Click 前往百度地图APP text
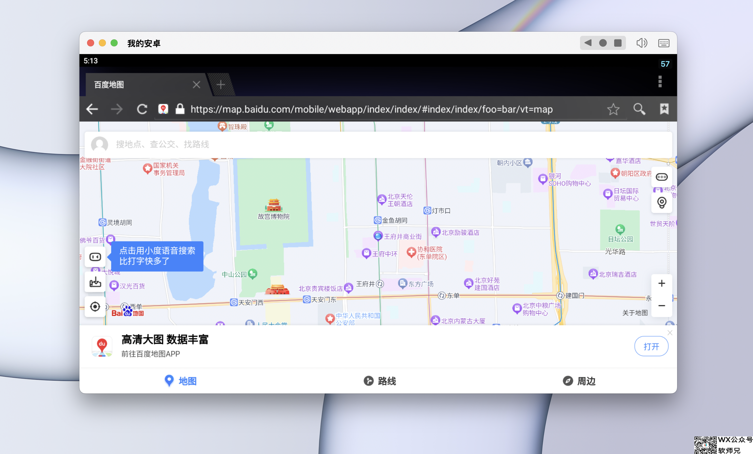The width and height of the screenshot is (753, 454). click(x=151, y=354)
